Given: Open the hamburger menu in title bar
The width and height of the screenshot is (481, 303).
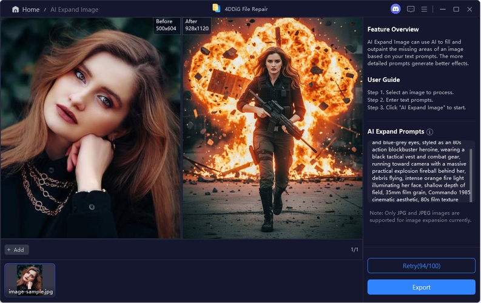Looking at the screenshot, I should click(x=425, y=9).
